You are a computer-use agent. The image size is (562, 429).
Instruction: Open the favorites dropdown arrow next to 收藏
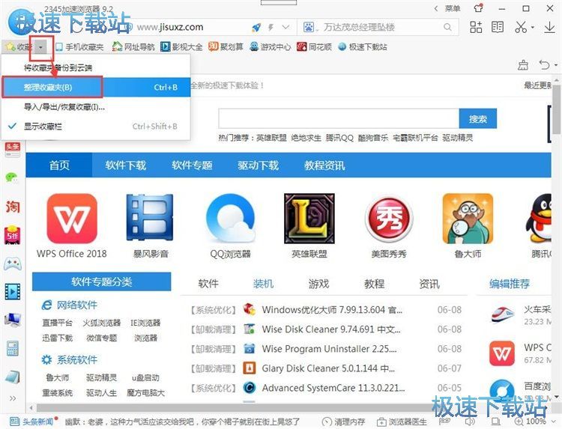(41, 47)
